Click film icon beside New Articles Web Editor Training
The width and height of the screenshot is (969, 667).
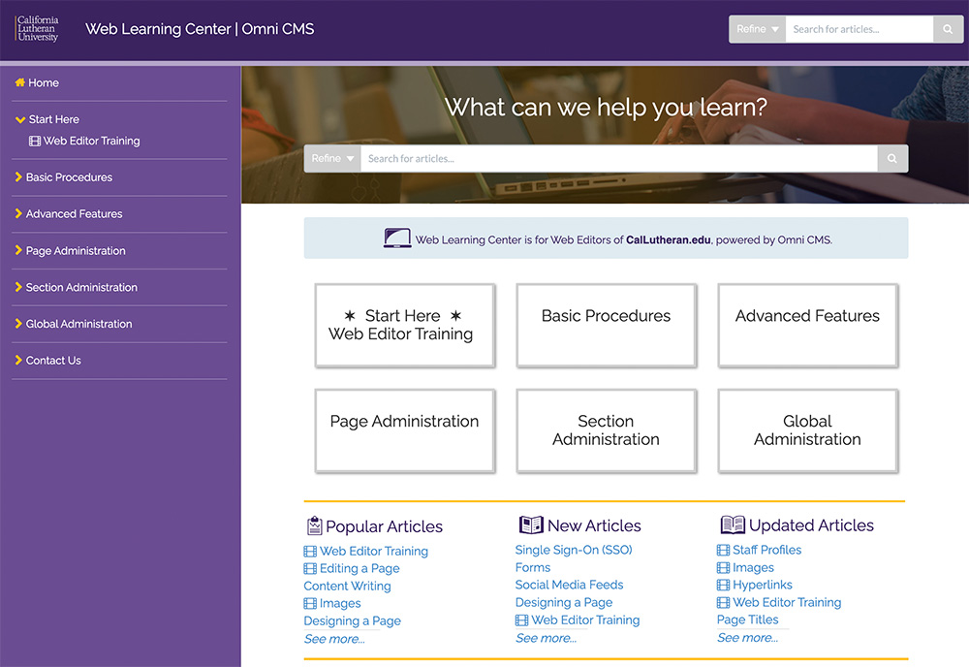pyautogui.click(x=521, y=620)
